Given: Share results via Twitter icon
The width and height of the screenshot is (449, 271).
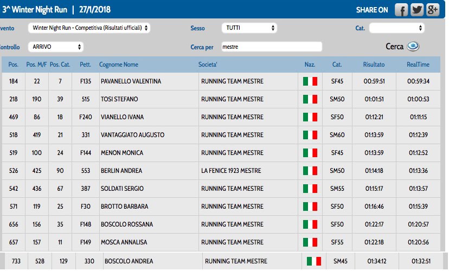Looking at the screenshot, I should coord(417,10).
